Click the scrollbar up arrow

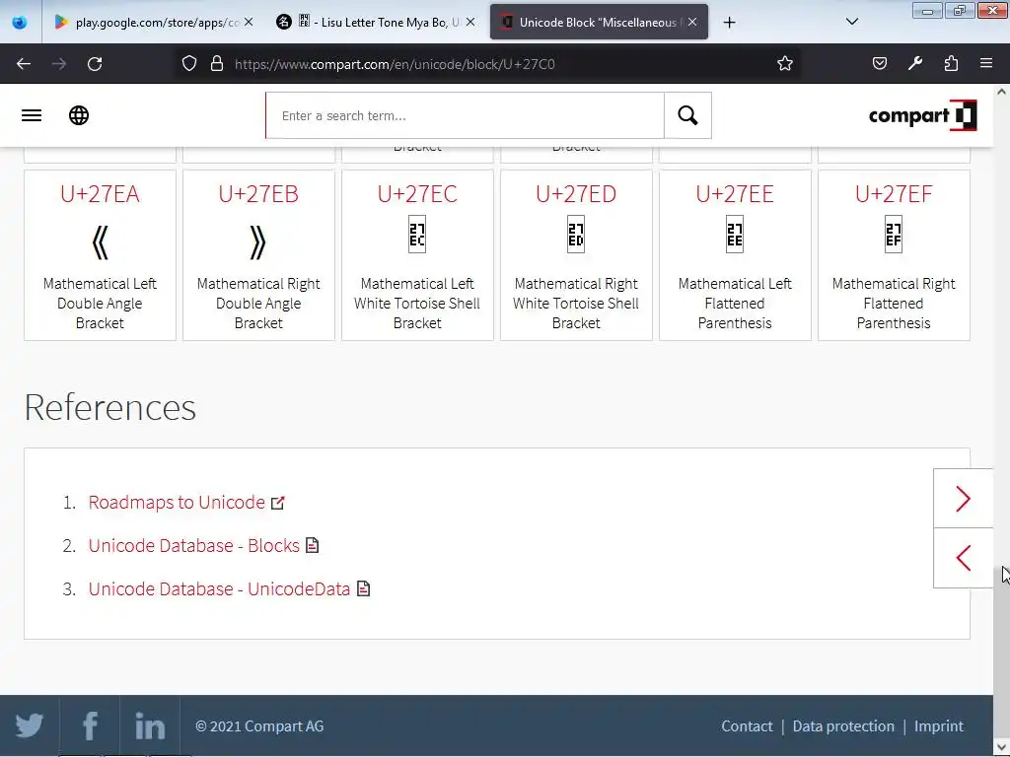pos(1001,92)
